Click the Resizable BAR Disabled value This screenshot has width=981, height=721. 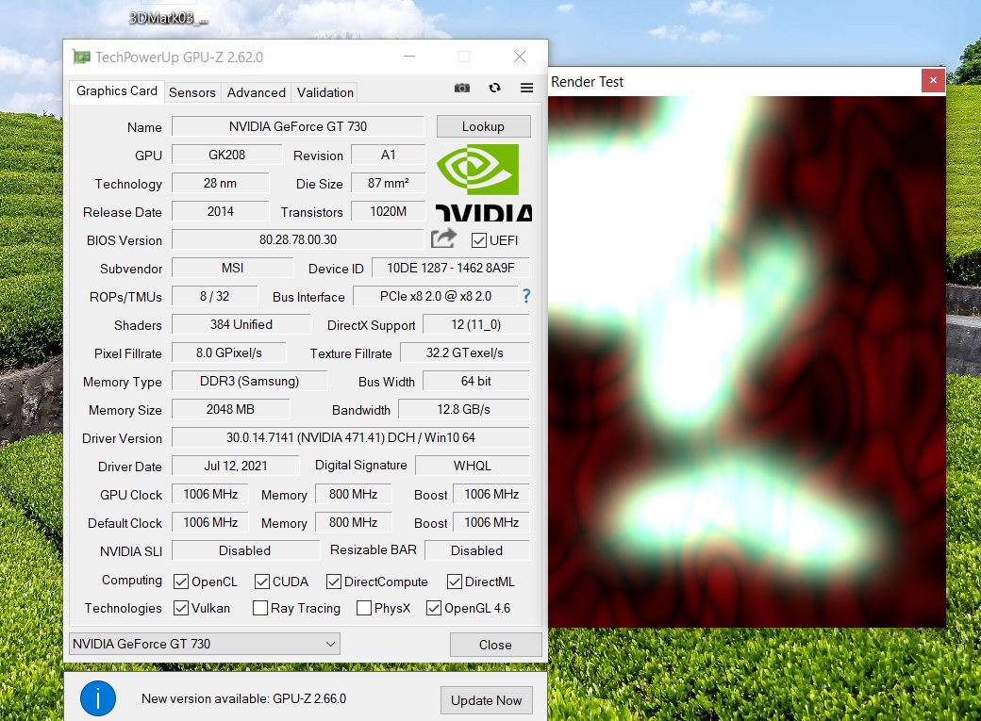coord(476,550)
